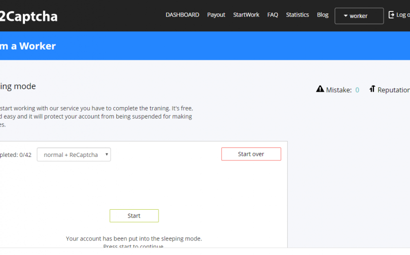View the Statistics page

297,15
